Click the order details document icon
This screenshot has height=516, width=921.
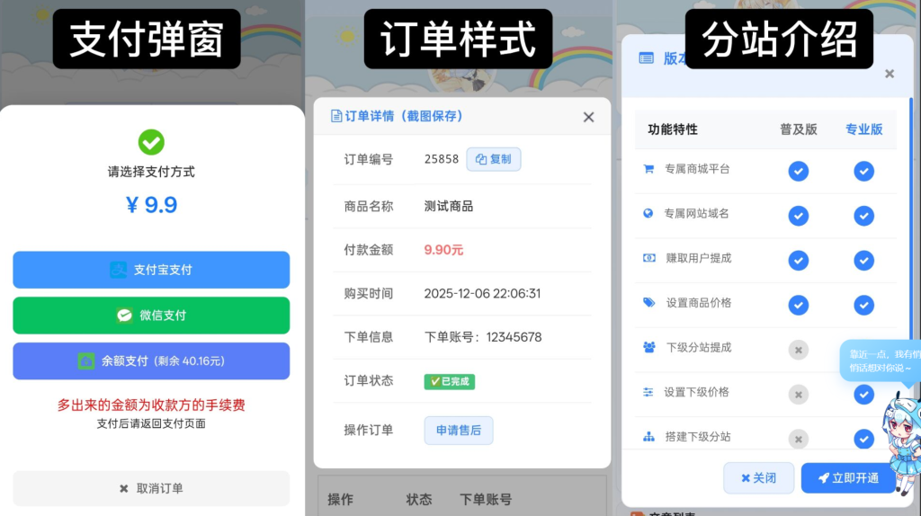pos(336,116)
